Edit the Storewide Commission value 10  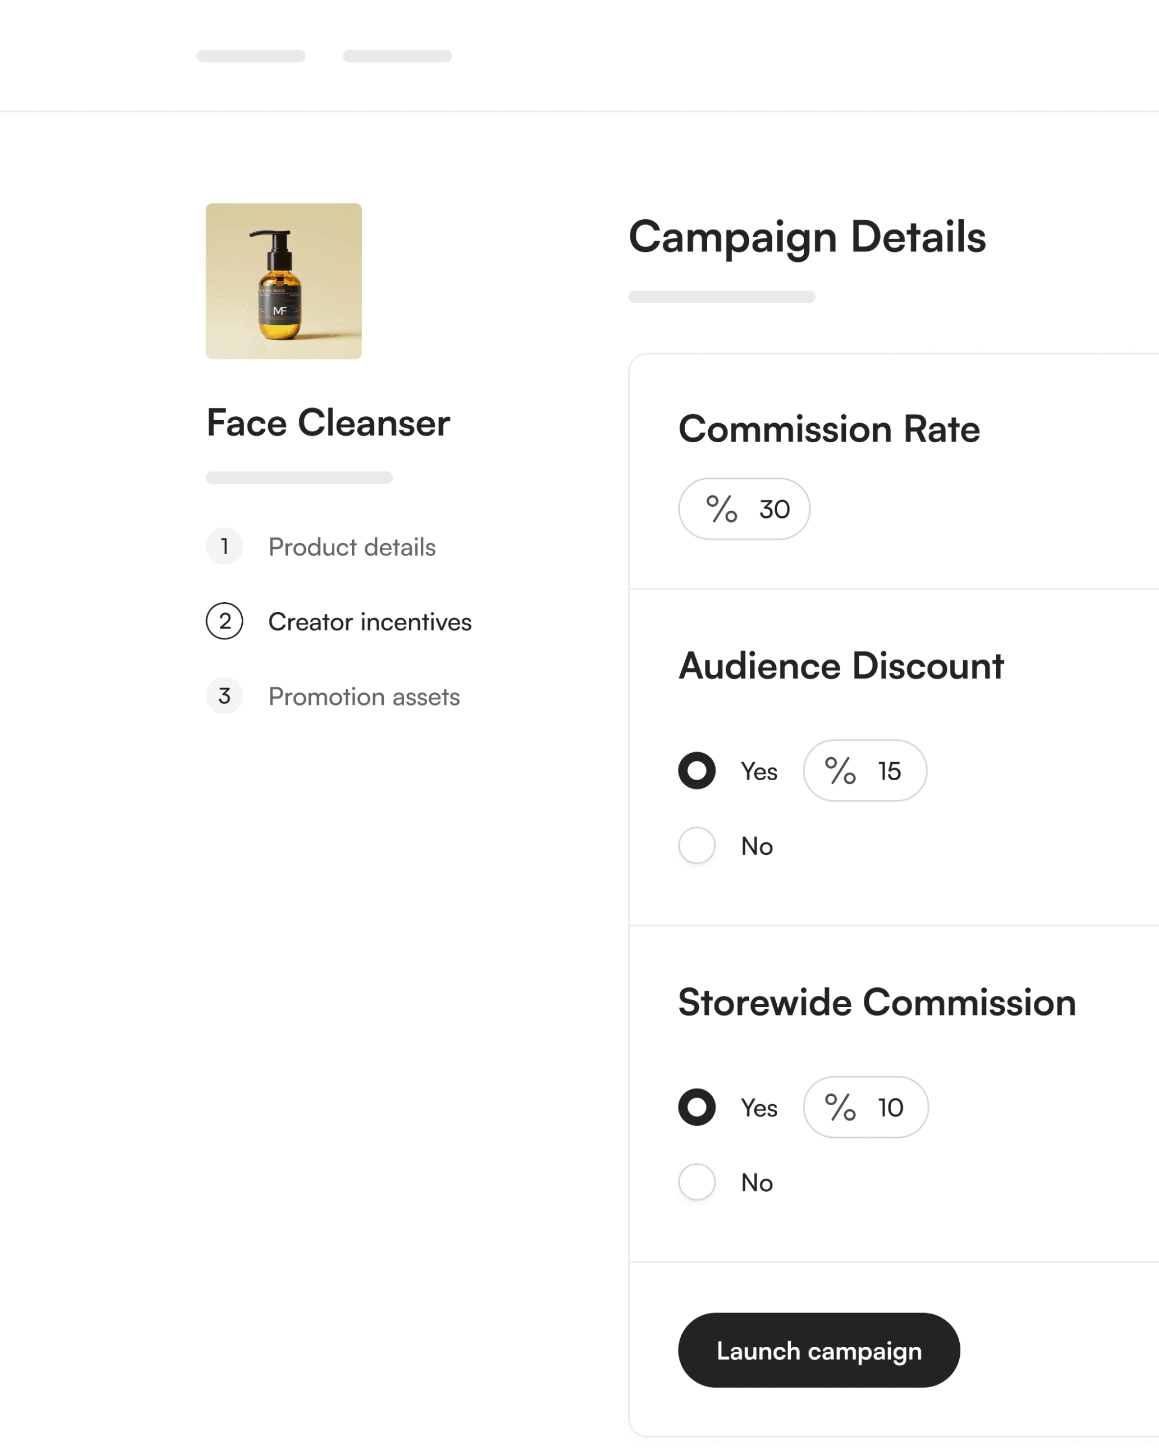coord(890,1108)
